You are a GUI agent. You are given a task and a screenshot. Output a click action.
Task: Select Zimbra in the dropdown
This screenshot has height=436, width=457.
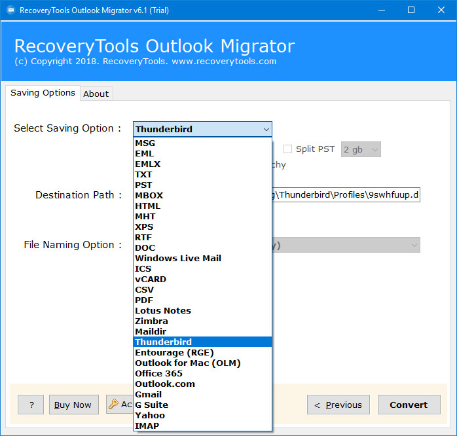tap(202, 321)
